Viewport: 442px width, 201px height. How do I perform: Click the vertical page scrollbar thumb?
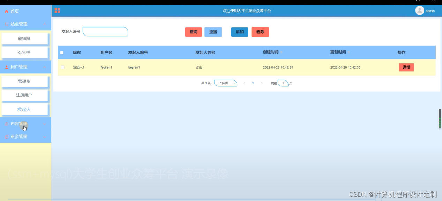point(440,119)
